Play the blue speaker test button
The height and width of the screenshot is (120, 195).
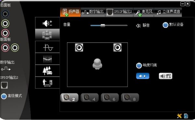click(143, 76)
